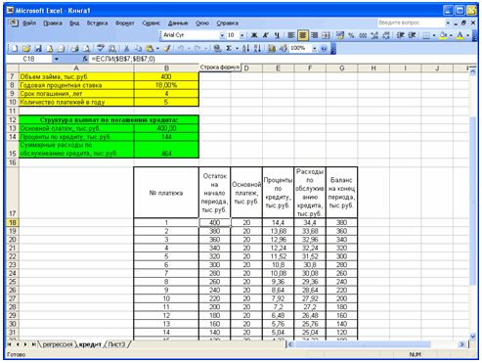The width and height of the screenshot is (482, 363).
Task: Open print preview with the magnifier icon
Action: point(87,49)
